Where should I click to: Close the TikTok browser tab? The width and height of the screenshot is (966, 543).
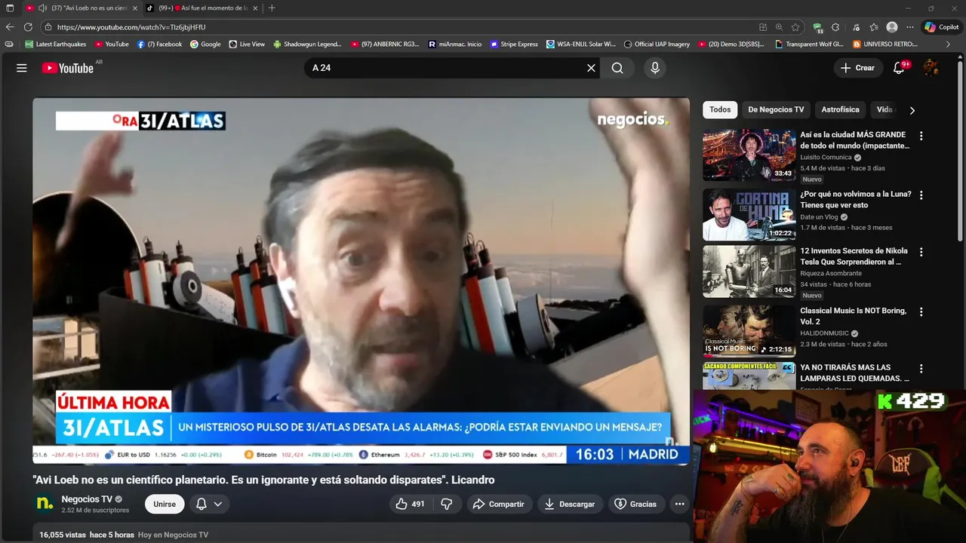click(x=255, y=8)
